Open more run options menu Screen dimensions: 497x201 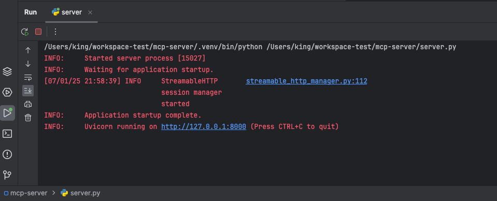[x=55, y=32]
